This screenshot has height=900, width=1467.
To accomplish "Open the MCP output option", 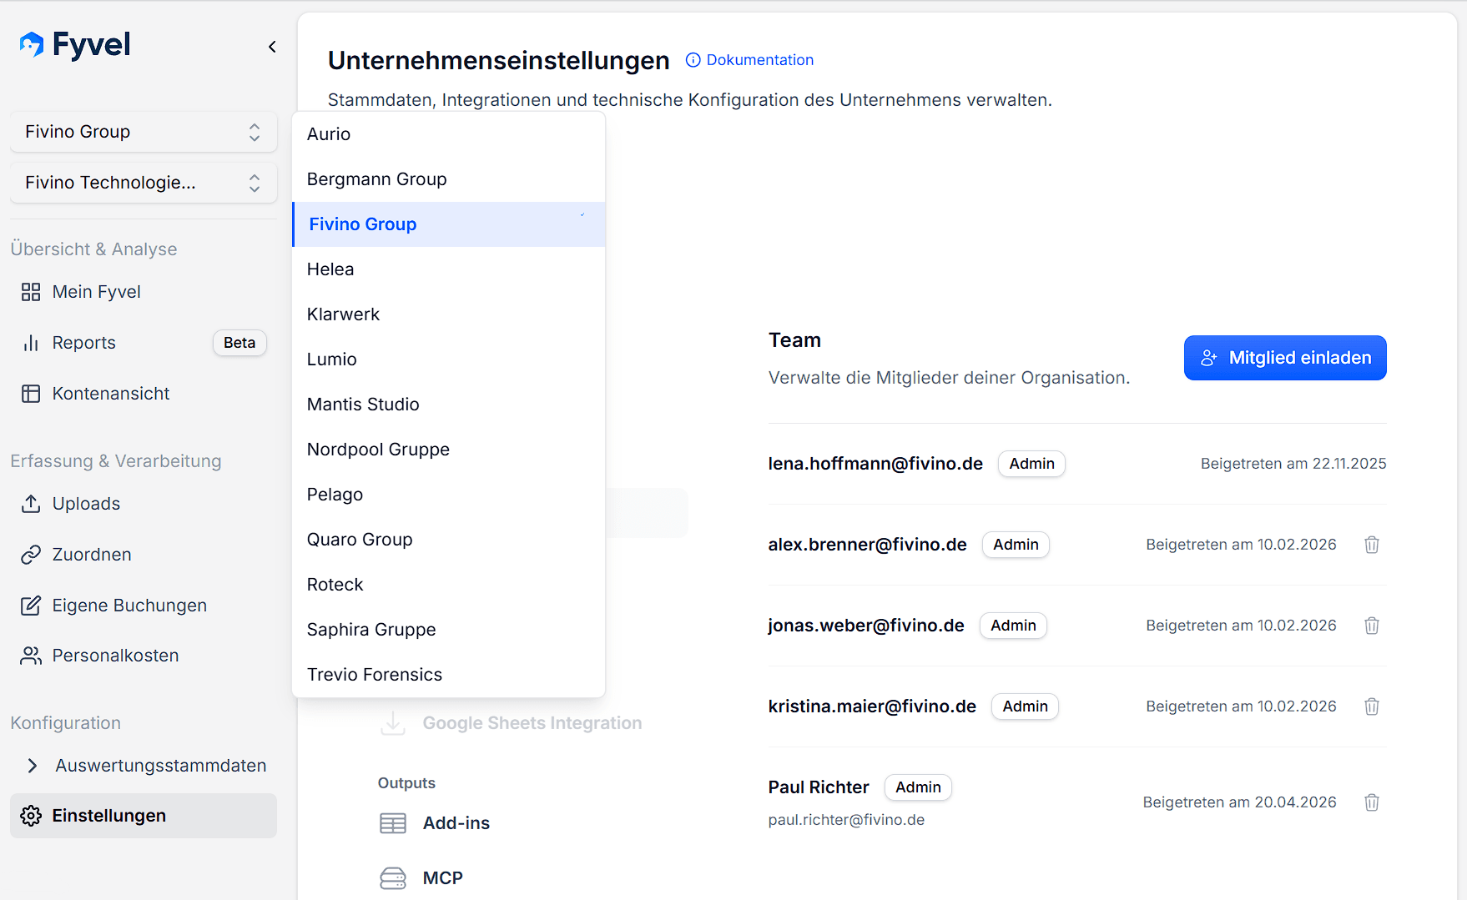I will coord(442,878).
